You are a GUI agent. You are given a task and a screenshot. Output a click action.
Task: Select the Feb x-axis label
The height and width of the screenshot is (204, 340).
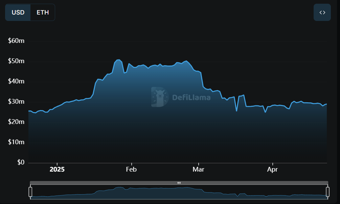131,169
